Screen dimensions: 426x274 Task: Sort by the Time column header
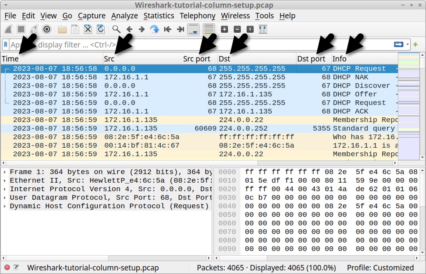tap(52, 59)
